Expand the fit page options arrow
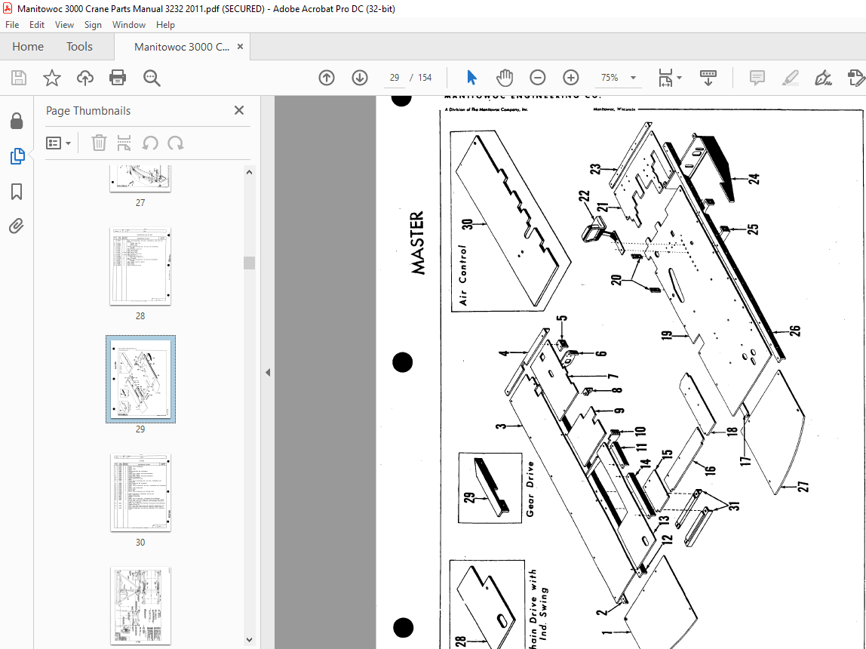Viewport: 866px width, 649px height. click(680, 78)
